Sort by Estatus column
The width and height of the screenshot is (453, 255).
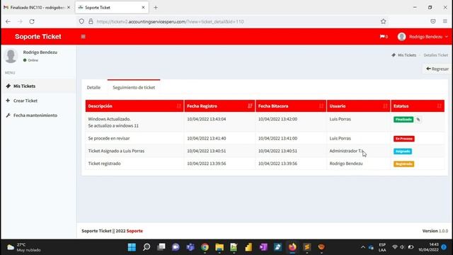point(418,106)
